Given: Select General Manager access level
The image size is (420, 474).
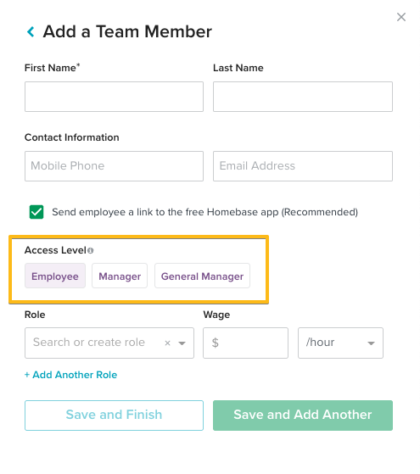Looking at the screenshot, I should (202, 276).
